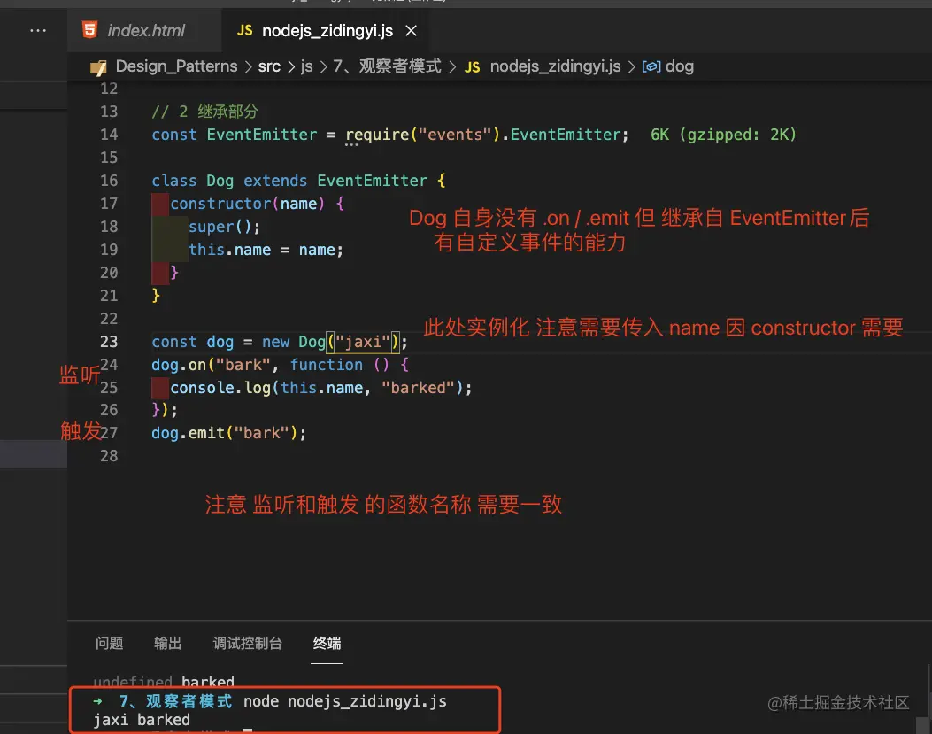
Task: Click the terminal prompt arrow icon
Action: 98,702
